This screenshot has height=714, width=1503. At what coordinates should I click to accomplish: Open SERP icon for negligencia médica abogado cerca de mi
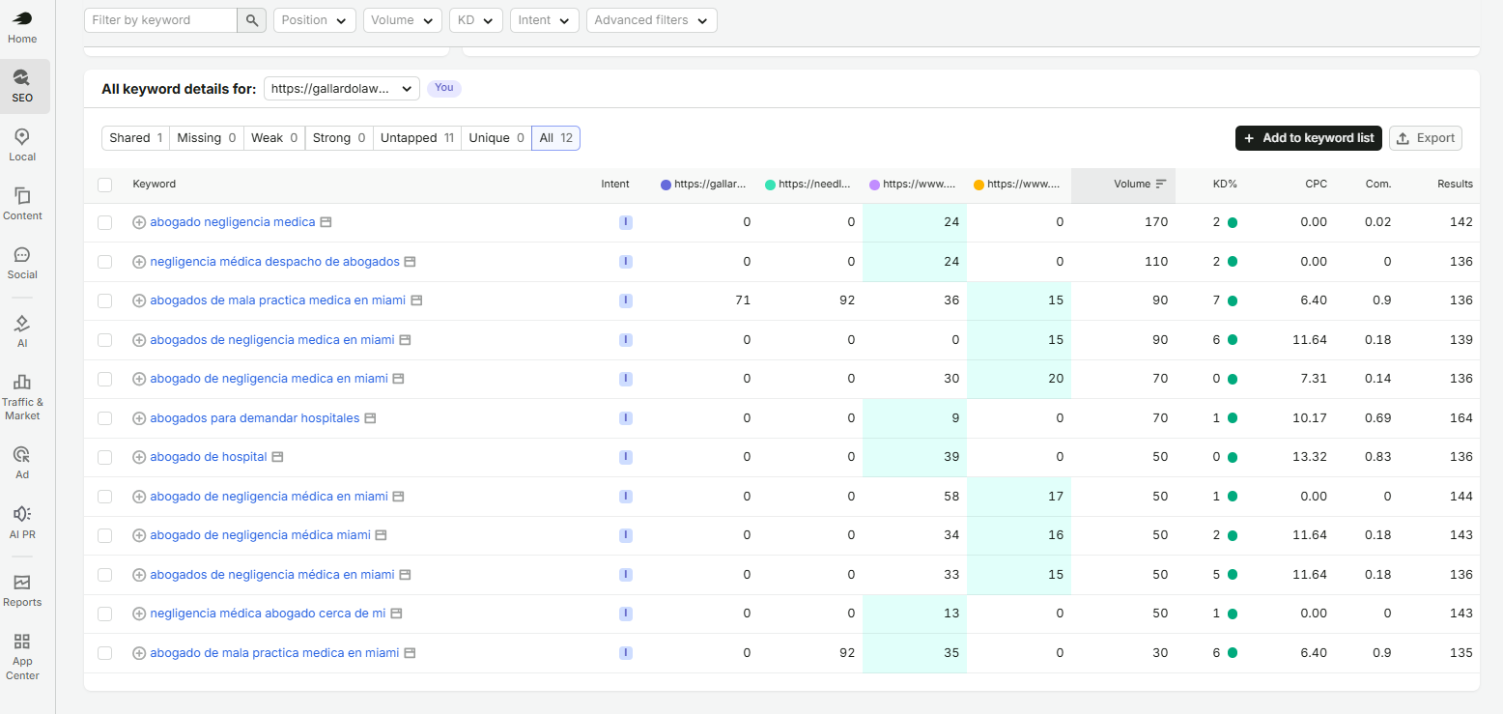[396, 614]
